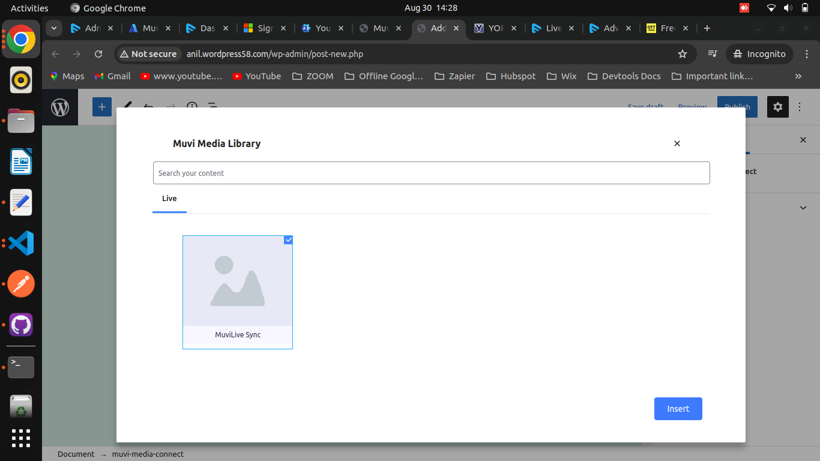Bookmark this page with the star icon
Screen dimensions: 820x461
tap(683, 54)
